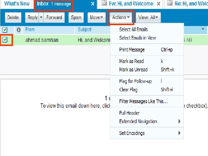Open the column options arrow at far right
The height and width of the screenshot is (156, 208).
point(203,29)
